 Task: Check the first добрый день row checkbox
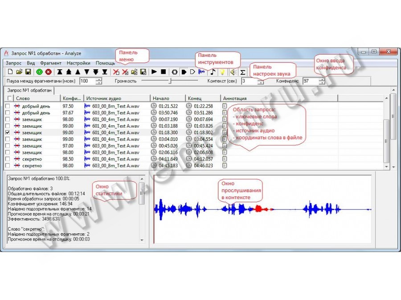click(x=8, y=106)
